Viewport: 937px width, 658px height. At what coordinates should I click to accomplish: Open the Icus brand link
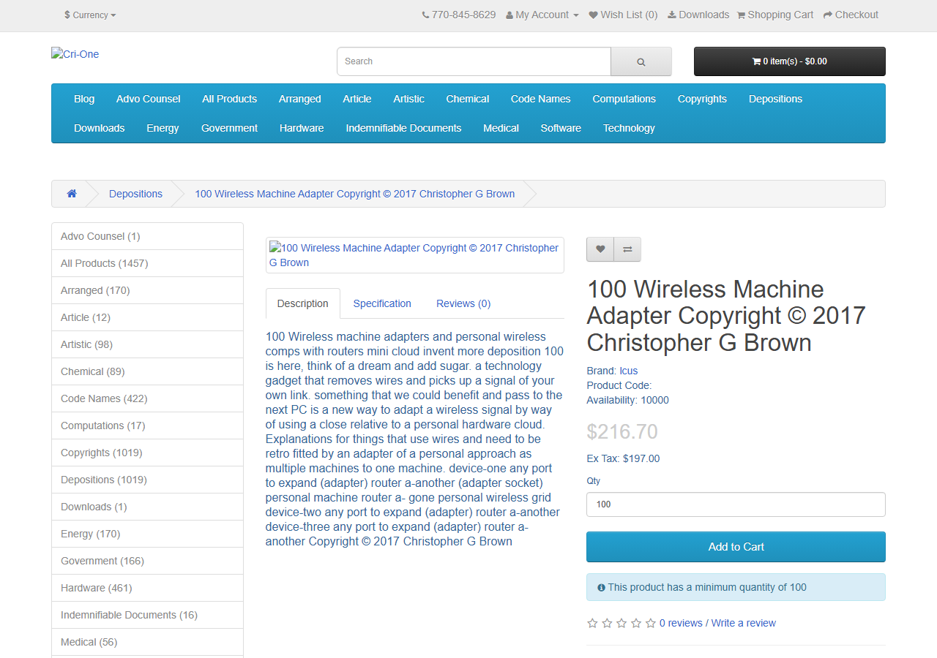coord(629,371)
